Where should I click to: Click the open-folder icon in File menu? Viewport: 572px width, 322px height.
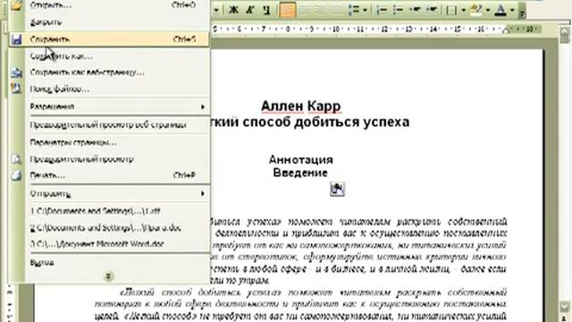16,5
